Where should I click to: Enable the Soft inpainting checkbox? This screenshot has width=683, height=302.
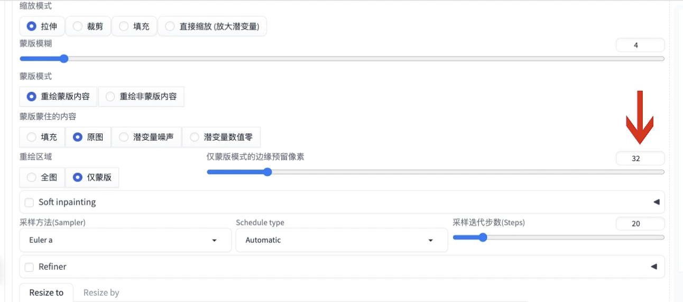[x=29, y=202]
